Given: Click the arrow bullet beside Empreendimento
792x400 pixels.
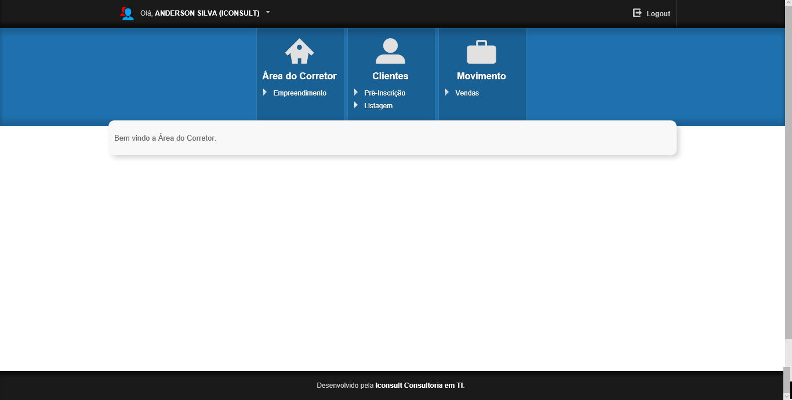Looking at the screenshot, I should point(265,93).
